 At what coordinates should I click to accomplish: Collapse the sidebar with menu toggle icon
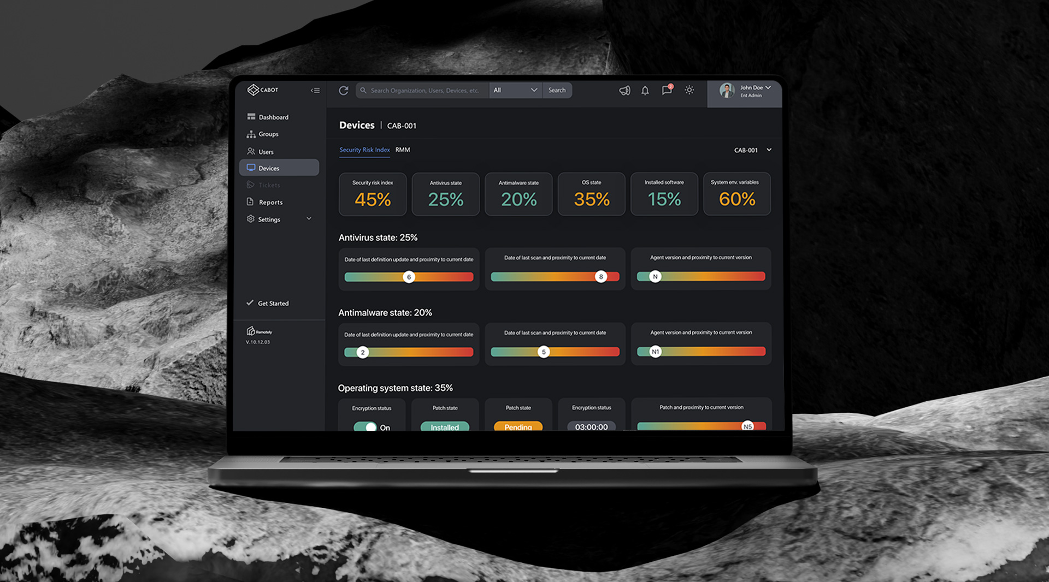tap(315, 91)
